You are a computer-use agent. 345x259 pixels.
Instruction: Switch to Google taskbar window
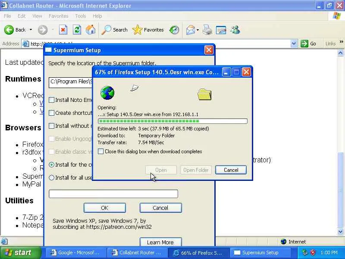pyautogui.click(x=76, y=253)
